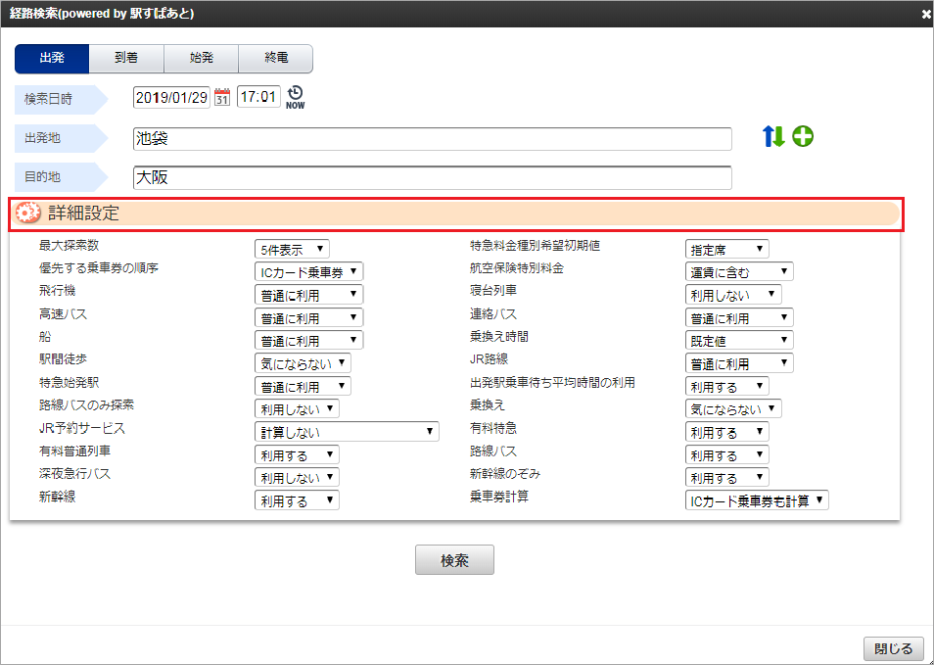Open the 乗車券計算 dropdown
The width and height of the screenshot is (934, 665).
(x=756, y=499)
